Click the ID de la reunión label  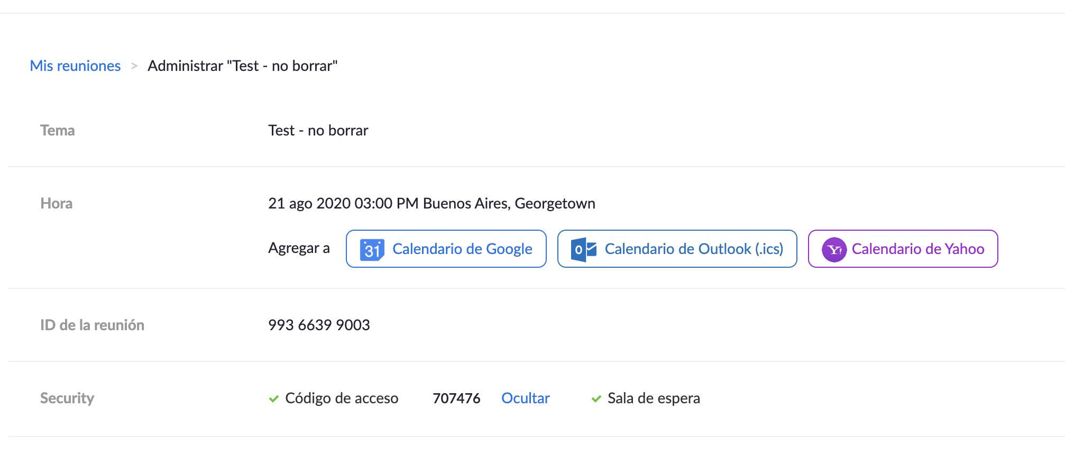[x=92, y=325]
